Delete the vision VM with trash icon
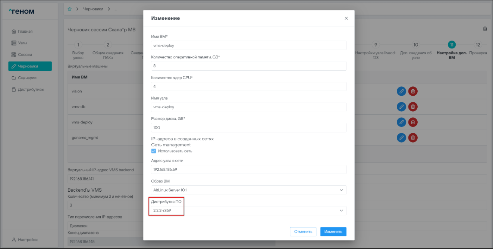493x249 pixels. pyautogui.click(x=413, y=91)
